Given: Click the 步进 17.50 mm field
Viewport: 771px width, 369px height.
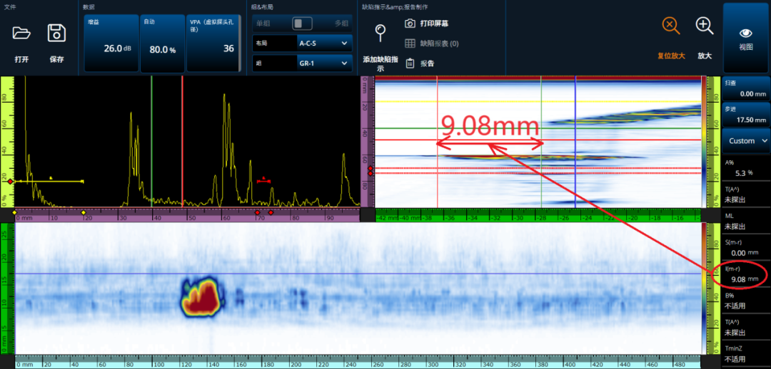Looking at the screenshot, I should [745, 115].
